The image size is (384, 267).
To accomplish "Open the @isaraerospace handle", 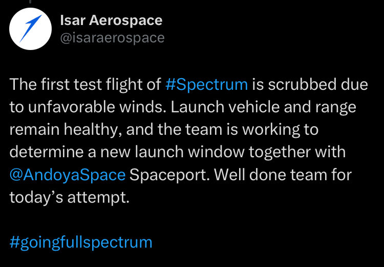I will click(x=112, y=38).
